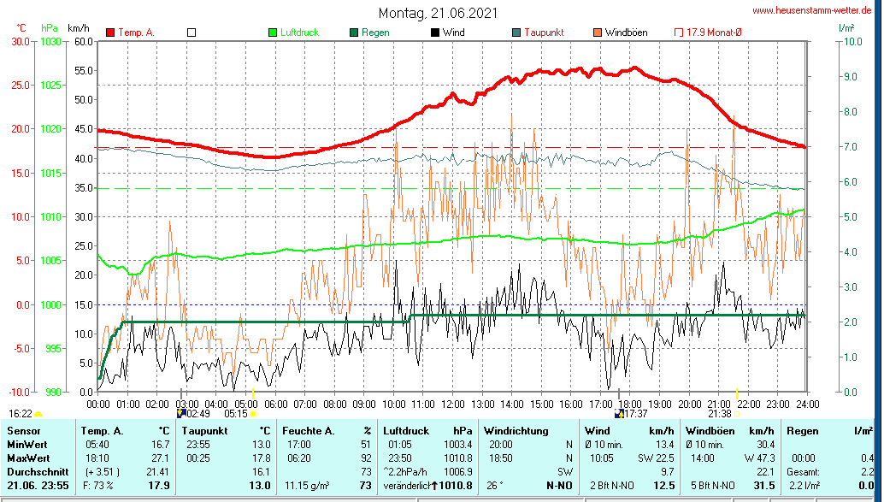The width and height of the screenshot is (884, 502).
Task: Click the black Wind legend square
Action: 435,32
